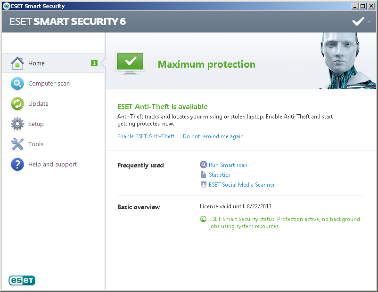
Task: Click the Setup gear icon
Action: (x=17, y=124)
